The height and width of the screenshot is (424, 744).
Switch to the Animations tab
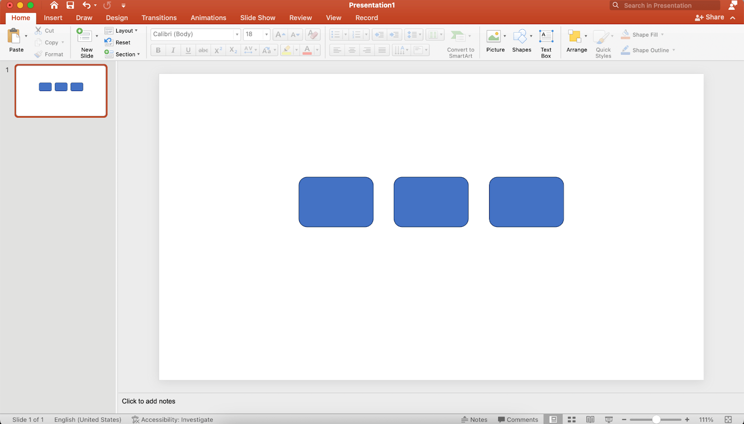point(208,18)
